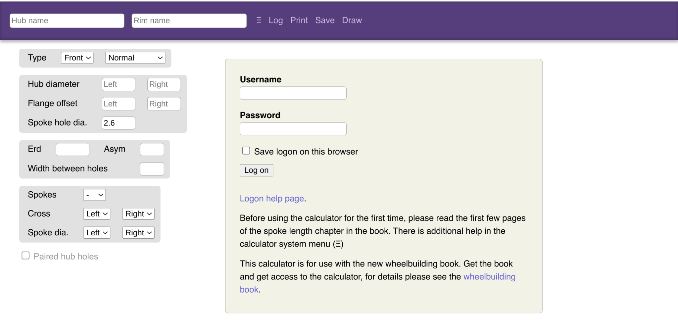Open the Front wheel type dropdown
Viewport: 678px width, 327px height.
point(77,58)
